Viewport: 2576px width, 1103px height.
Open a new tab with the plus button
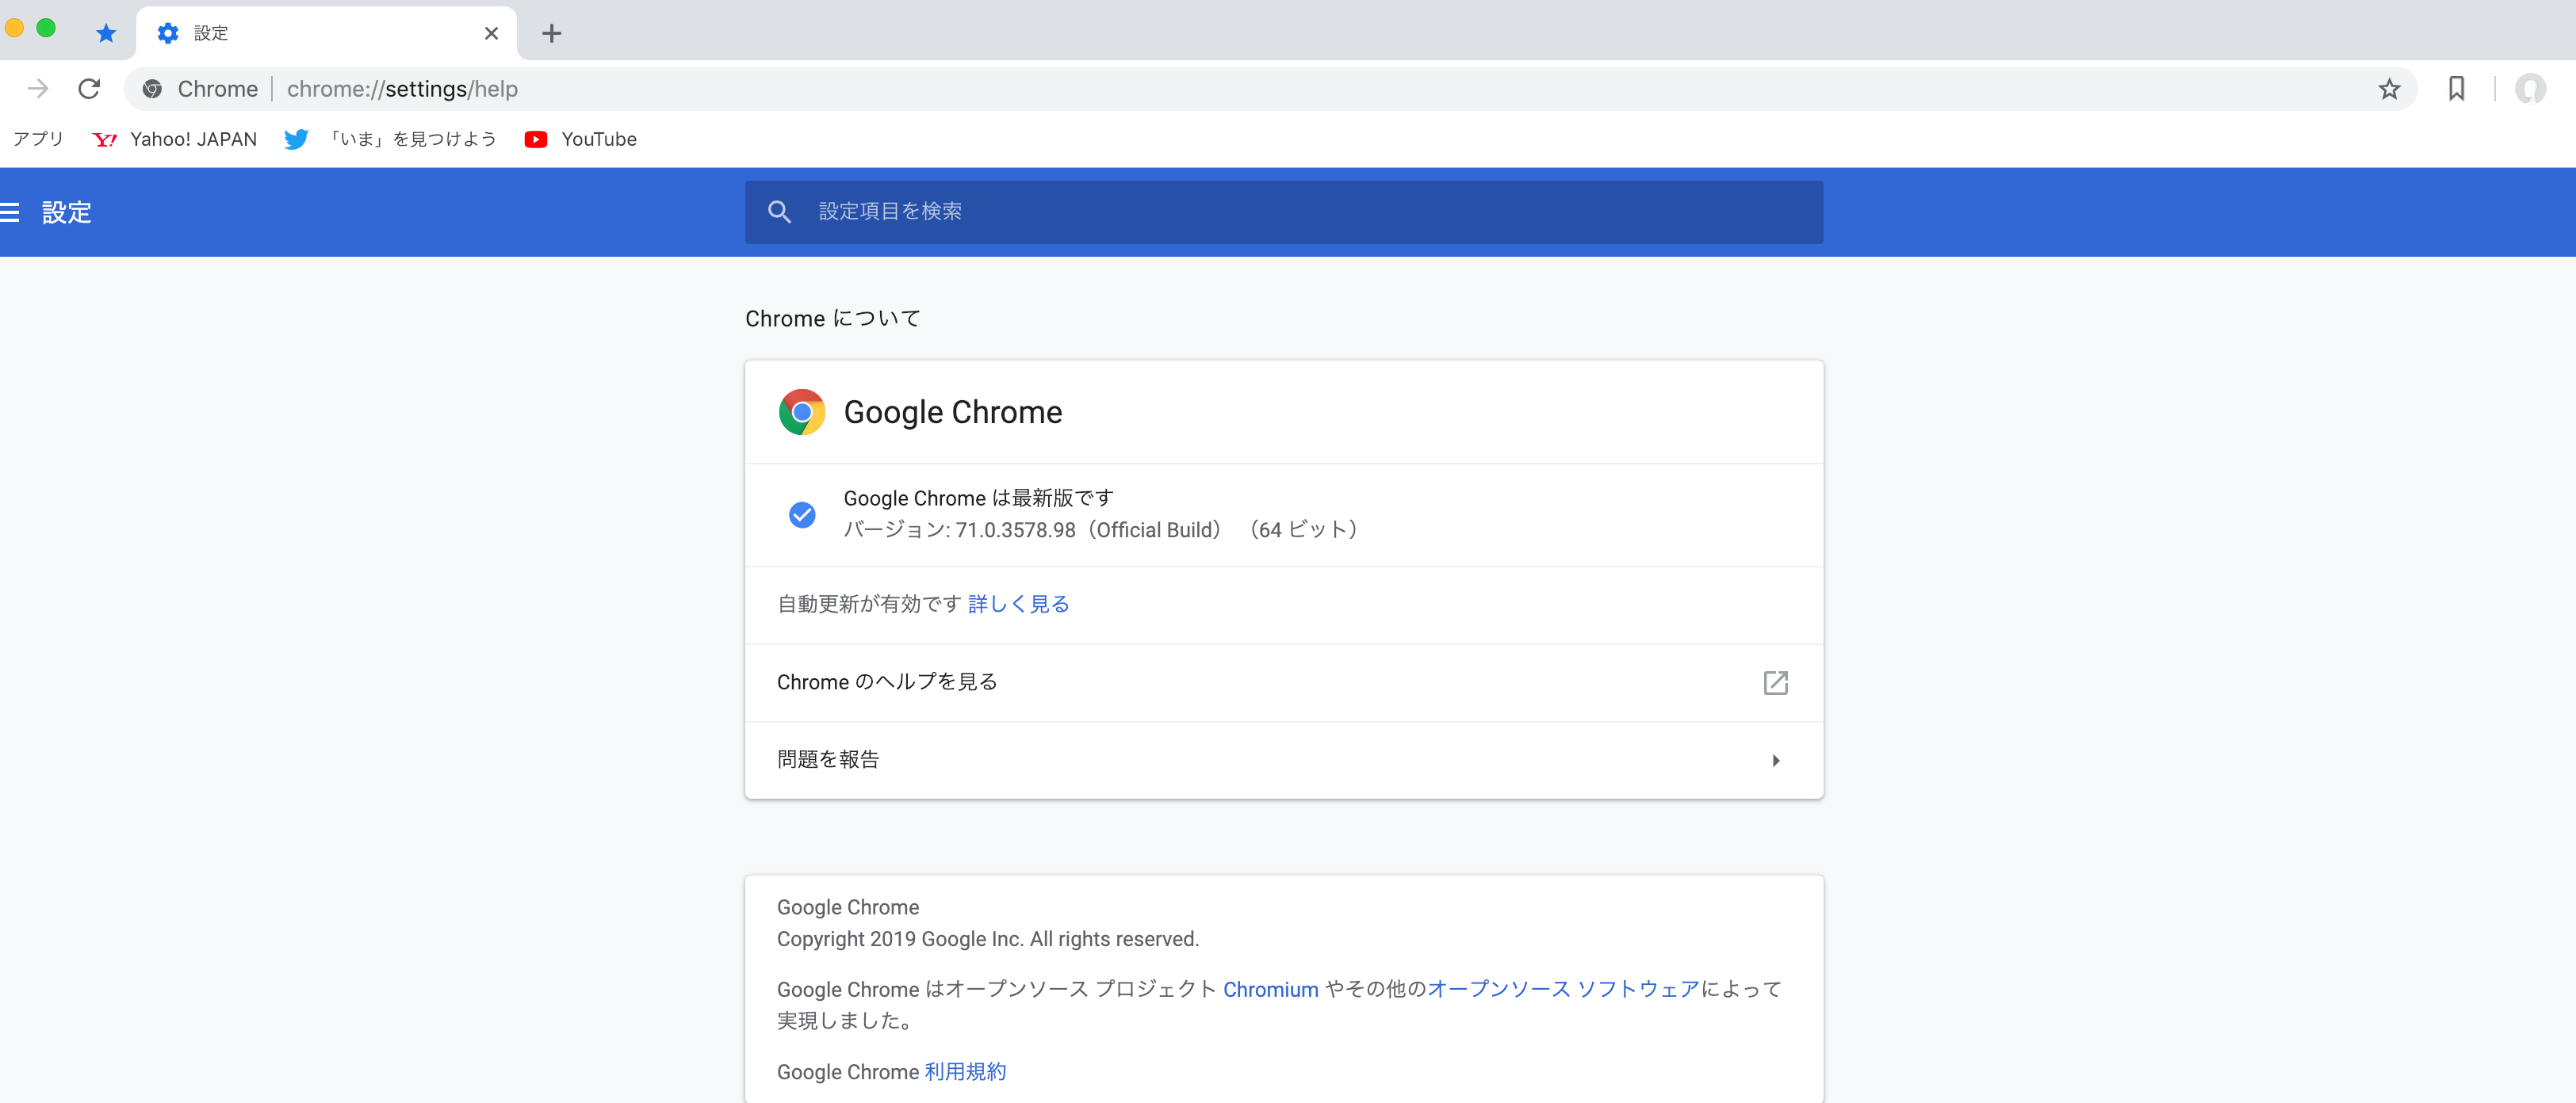coord(551,33)
